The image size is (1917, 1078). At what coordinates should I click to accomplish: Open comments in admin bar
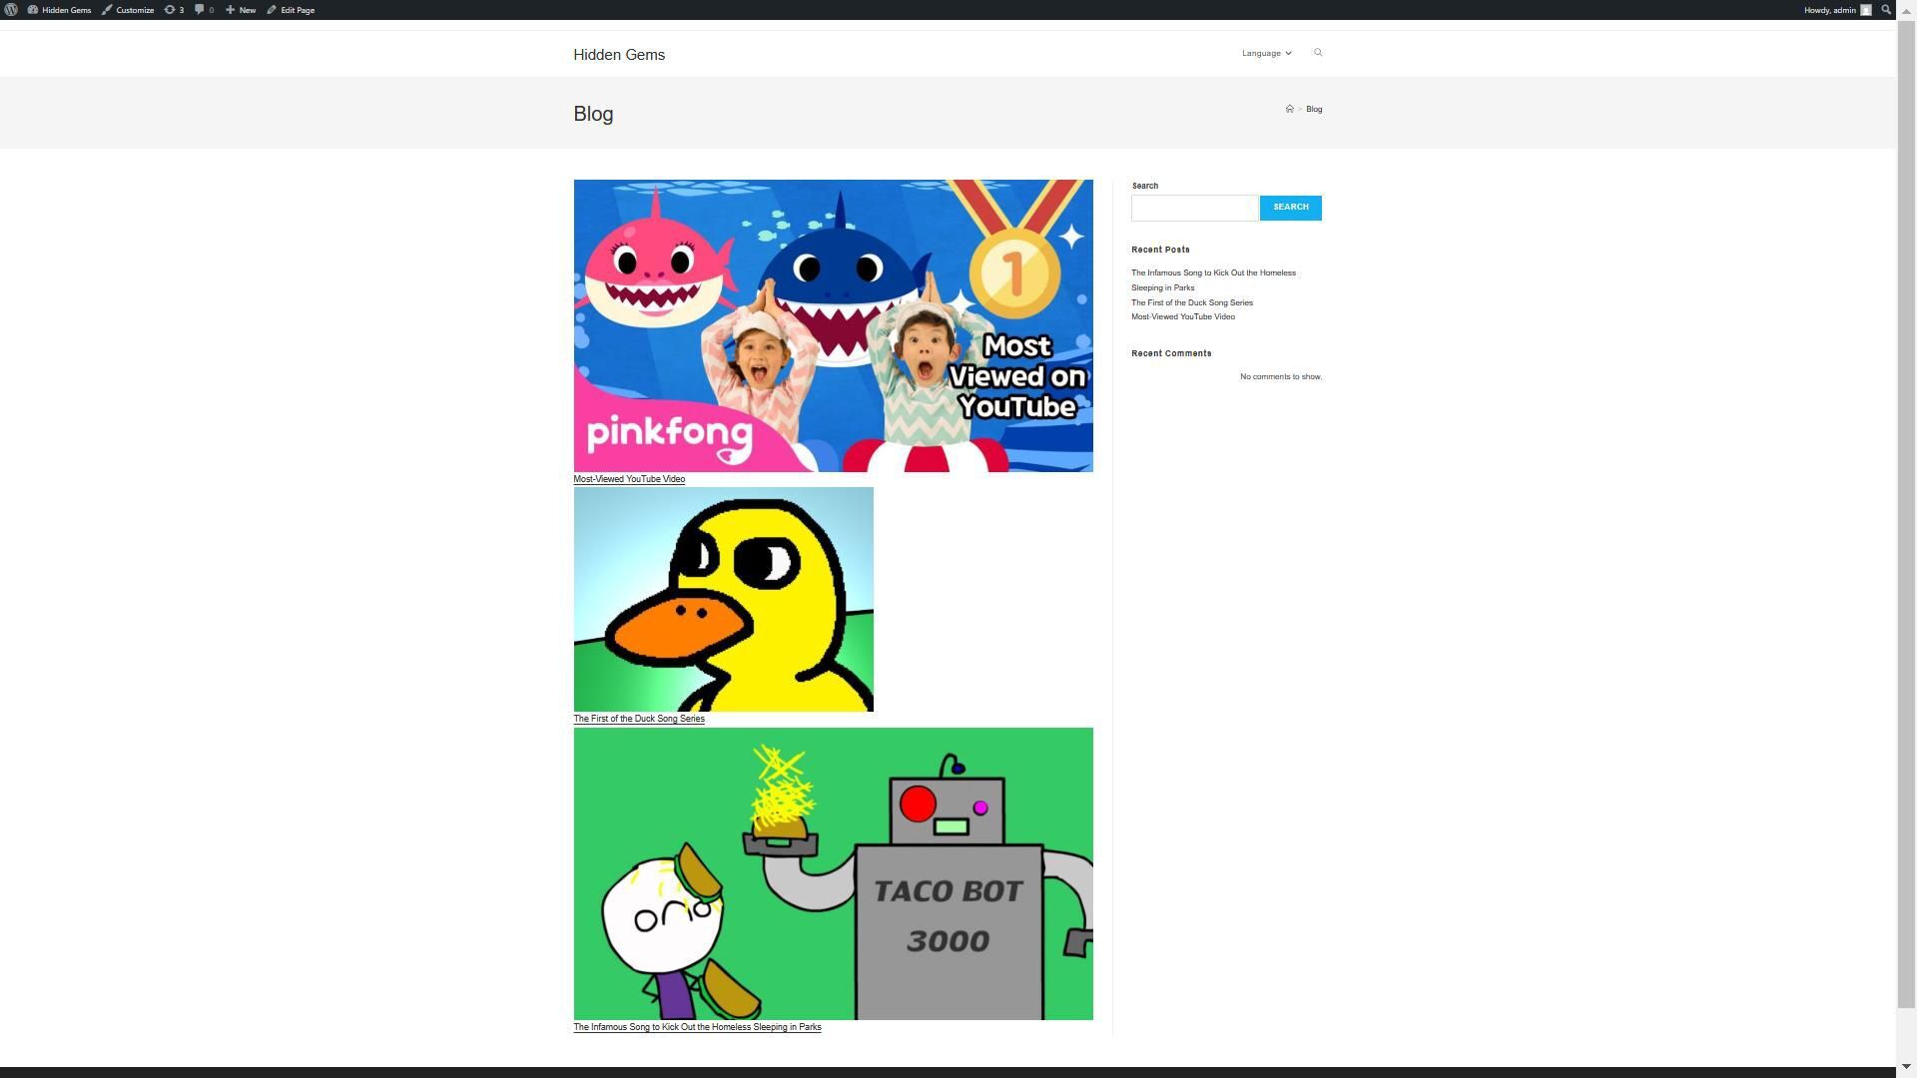[205, 10]
